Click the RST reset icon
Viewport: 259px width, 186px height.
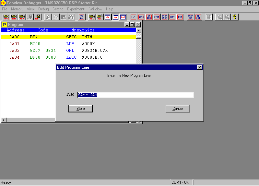pyautogui.click(x=172, y=17)
